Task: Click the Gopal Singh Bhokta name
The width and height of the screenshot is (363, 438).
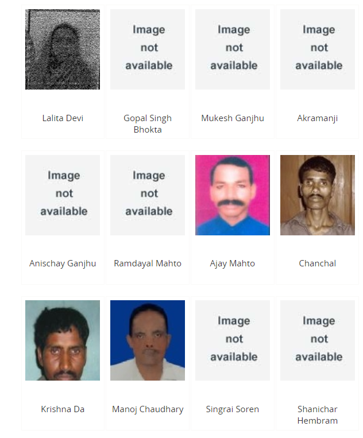Action: point(148,124)
